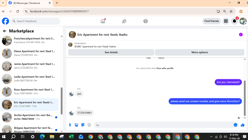This screenshot has height=140, width=248.
Task: Open Outlook from taskbar
Action: pyautogui.click(x=81, y=137)
